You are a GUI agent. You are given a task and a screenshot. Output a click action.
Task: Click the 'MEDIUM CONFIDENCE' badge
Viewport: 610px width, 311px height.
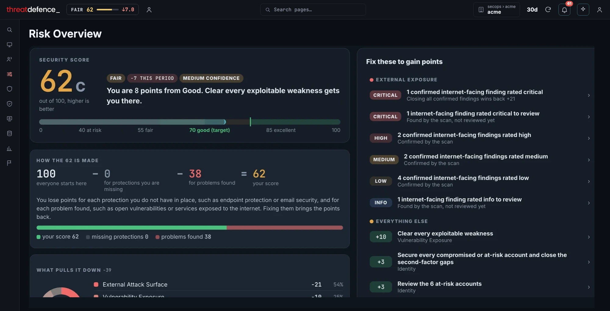coord(211,78)
